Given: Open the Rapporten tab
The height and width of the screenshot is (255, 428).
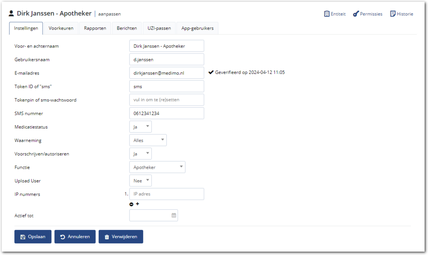Looking at the screenshot, I should (95, 28).
